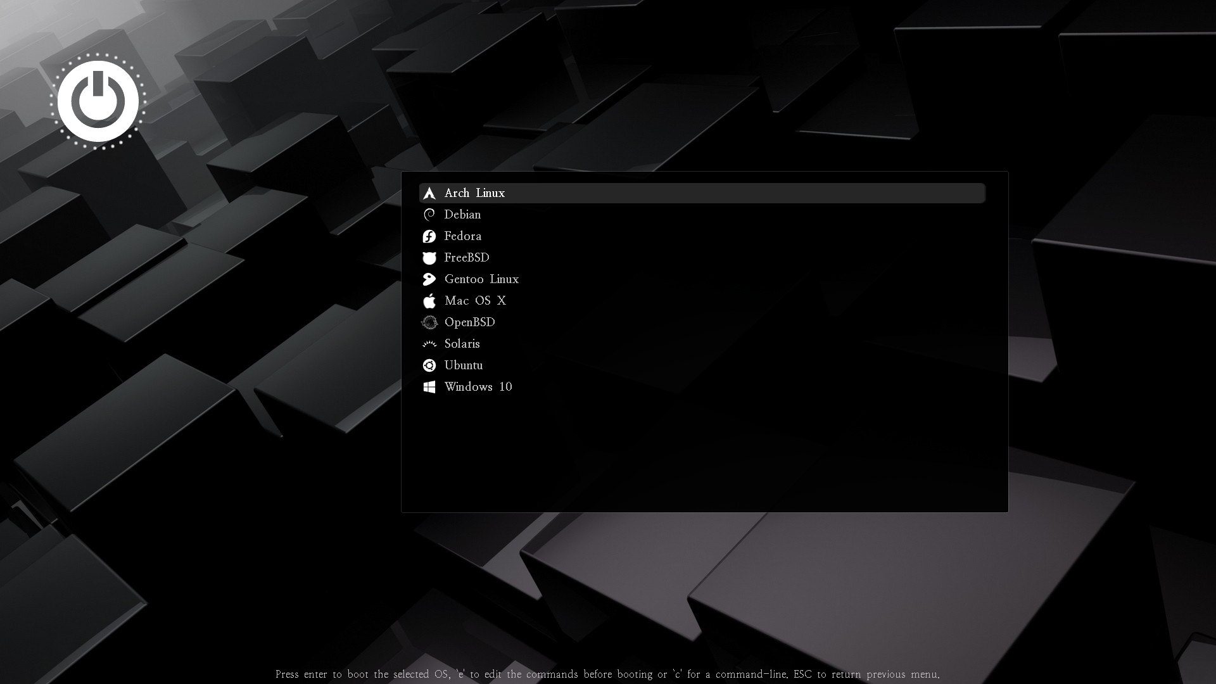The height and width of the screenshot is (684, 1216).
Task: Click the Solaris sun icon
Action: tap(429, 344)
